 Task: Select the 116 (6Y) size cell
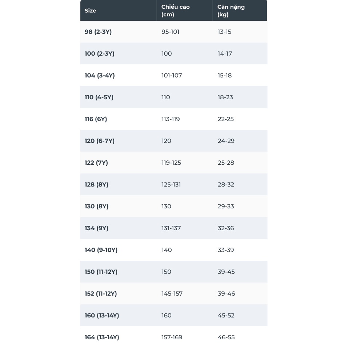[x=96, y=119]
